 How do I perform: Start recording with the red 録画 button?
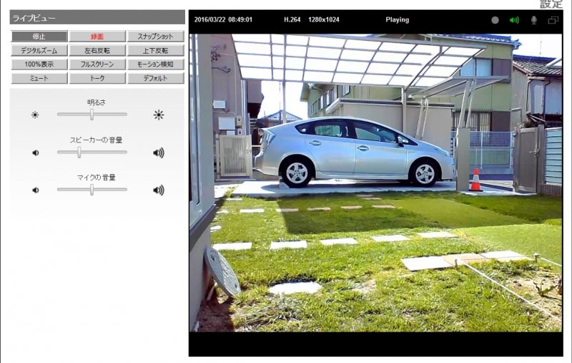point(97,37)
